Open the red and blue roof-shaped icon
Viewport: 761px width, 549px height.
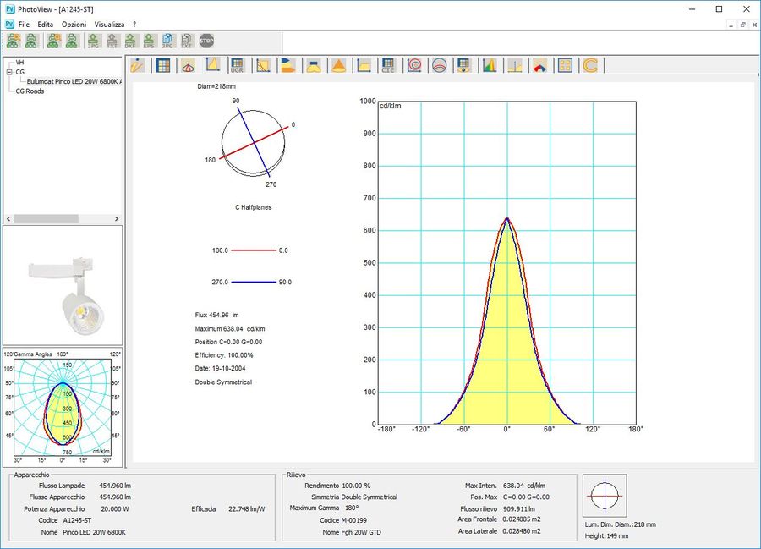[540, 65]
